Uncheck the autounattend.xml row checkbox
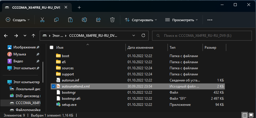Viewport: 256px width, 118px height. coord(53,86)
